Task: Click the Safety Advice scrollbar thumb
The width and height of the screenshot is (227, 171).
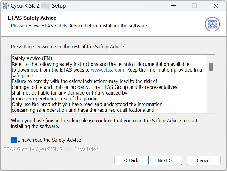Action: [x=211, y=67]
